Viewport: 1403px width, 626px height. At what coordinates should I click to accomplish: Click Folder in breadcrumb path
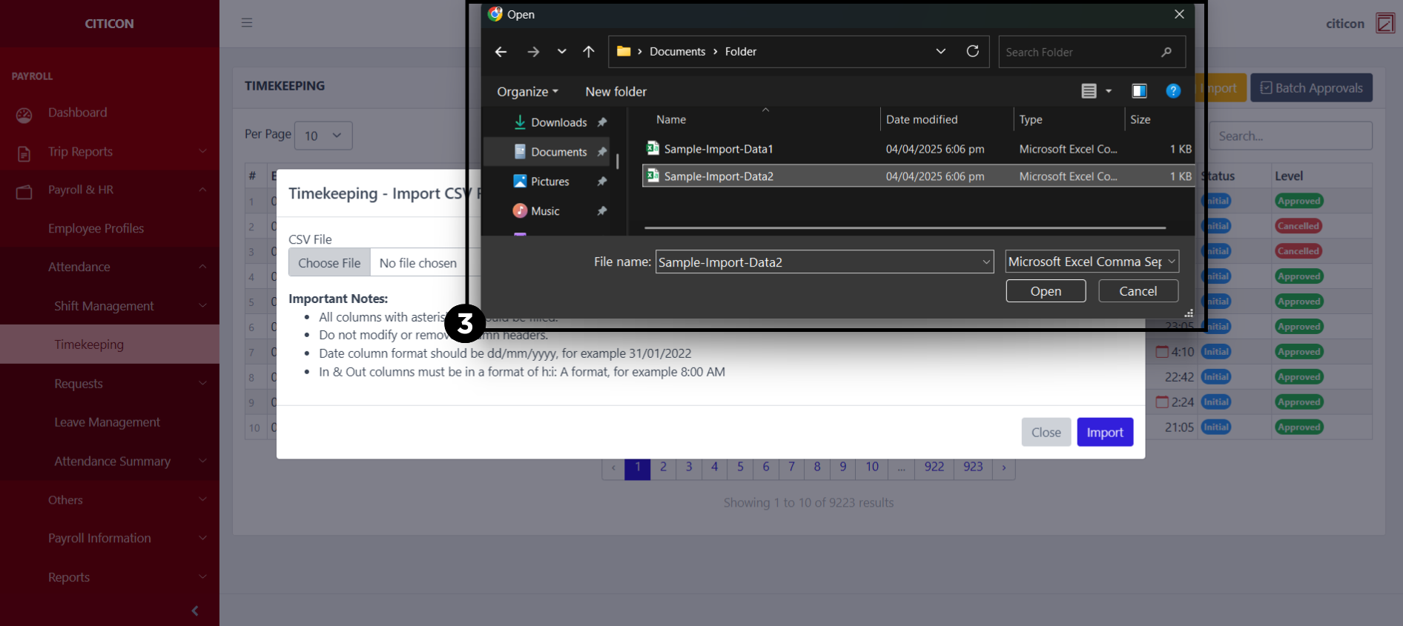pos(741,52)
